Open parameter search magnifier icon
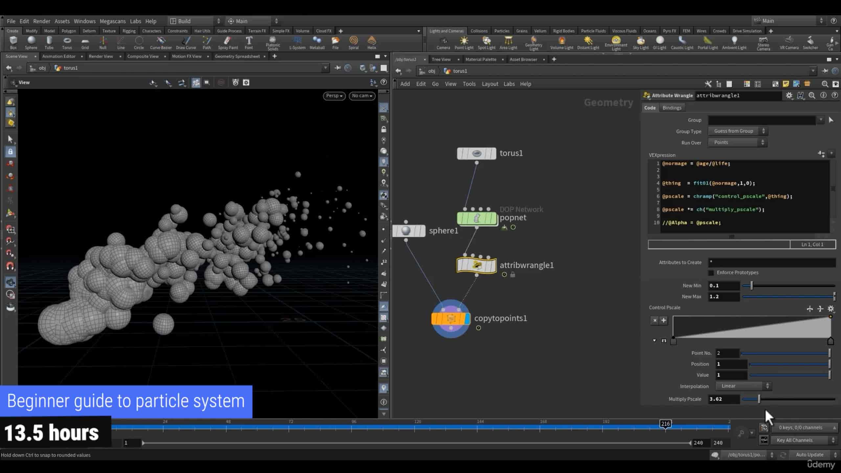 pos(812,96)
